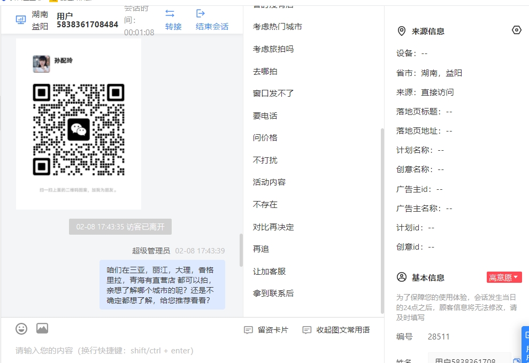The image size is (529, 363).
Task: Click the 设备 info row
Action: tap(412, 53)
